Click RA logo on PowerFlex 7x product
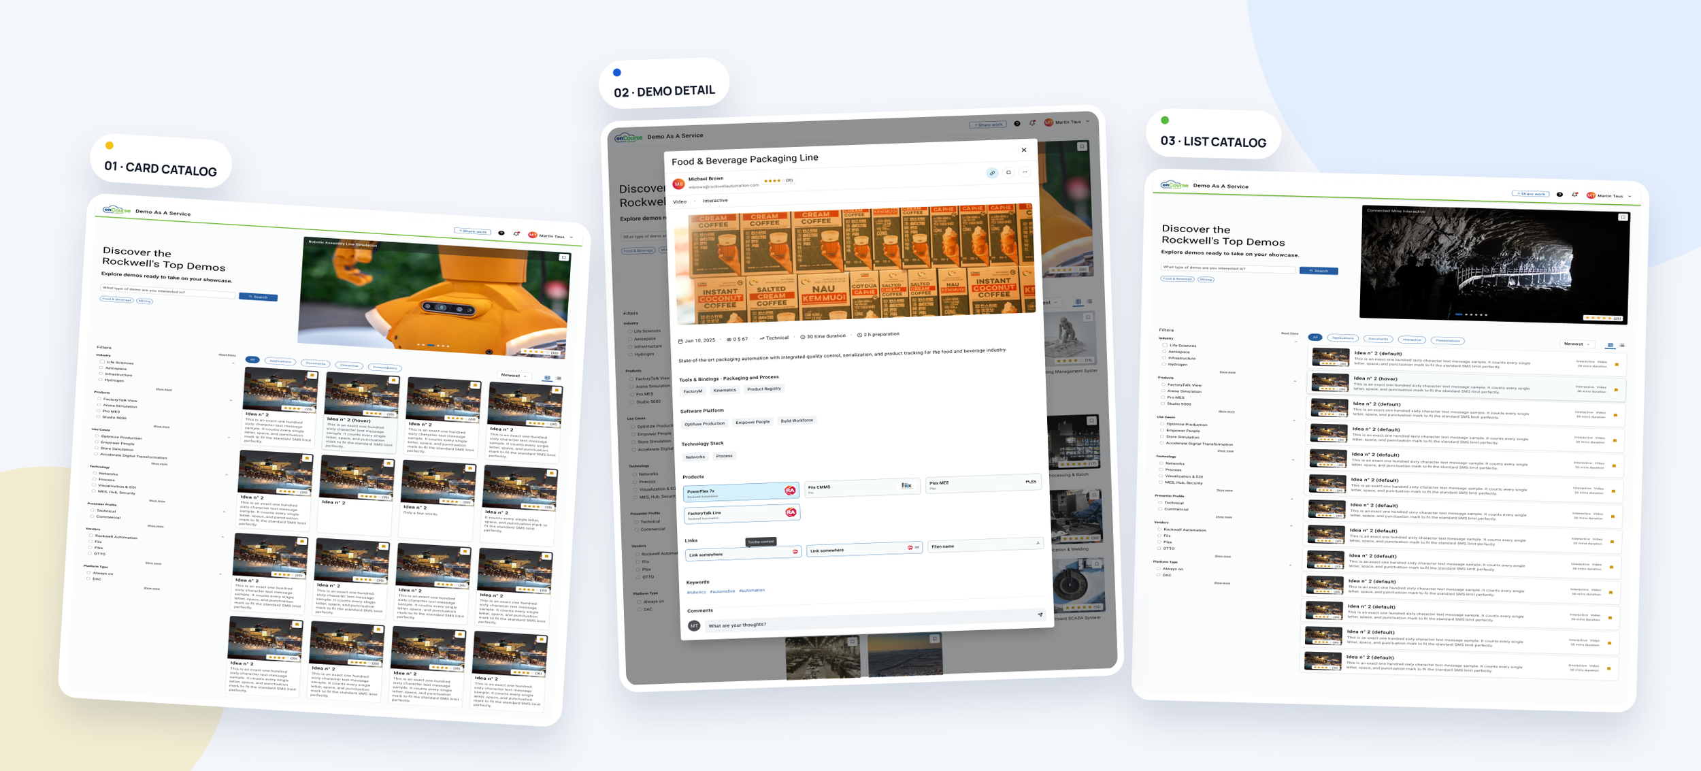The image size is (1701, 771). pyautogui.click(x=790, y=490)
